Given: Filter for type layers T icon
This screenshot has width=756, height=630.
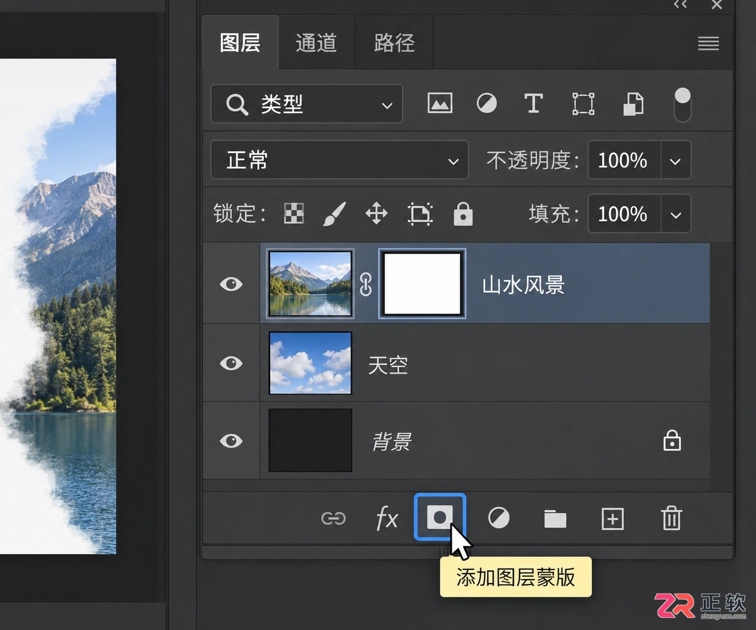Looking at the screenshot, I should 533,103.
